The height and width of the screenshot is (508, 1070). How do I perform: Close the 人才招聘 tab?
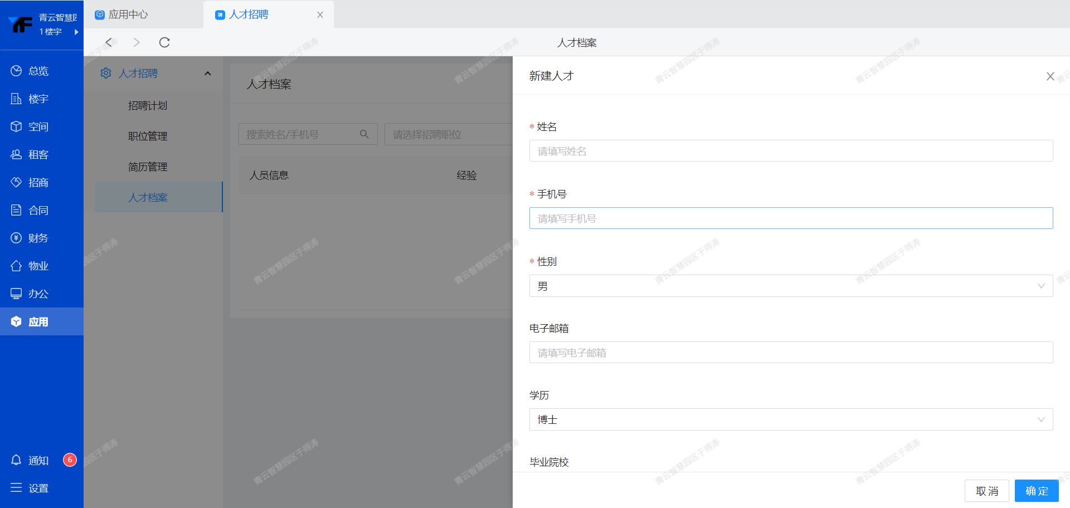(x=320, y=15)
